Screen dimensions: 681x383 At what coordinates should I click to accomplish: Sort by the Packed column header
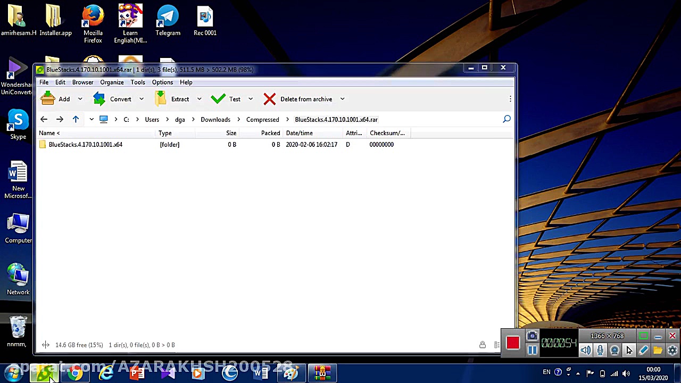pos(261,133)
